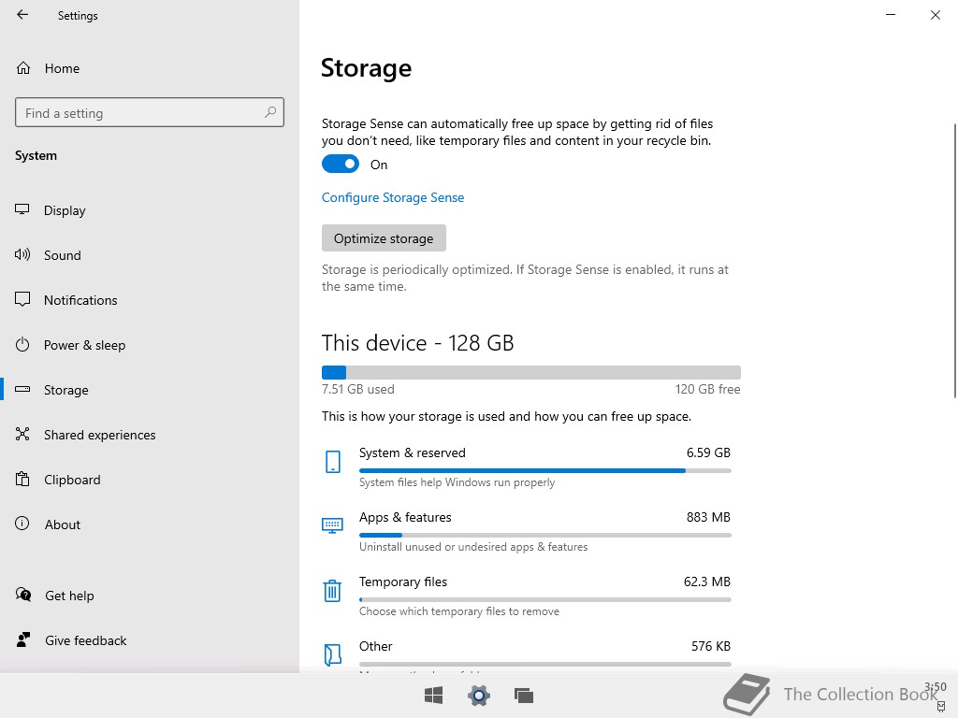Click the Power & sleep icon
Image resolution: width=958 pixels, height=718 pixels.
click(22, 344)
